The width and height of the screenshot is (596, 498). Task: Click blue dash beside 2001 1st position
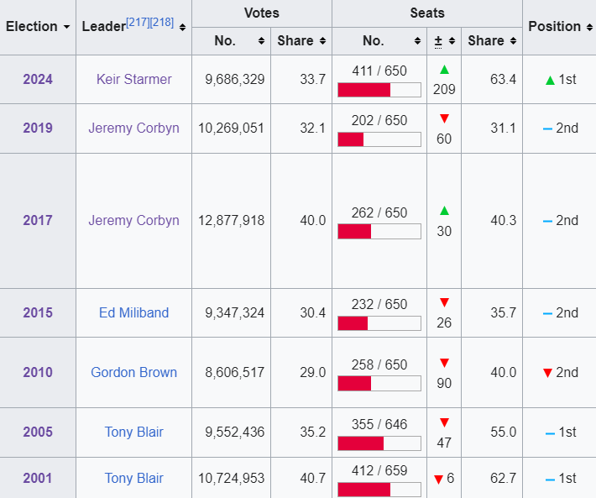pyautogui.click(x=550, y=480)
